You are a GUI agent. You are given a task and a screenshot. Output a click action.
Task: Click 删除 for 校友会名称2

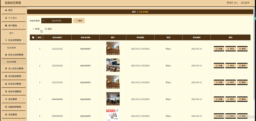coord(242,66)
